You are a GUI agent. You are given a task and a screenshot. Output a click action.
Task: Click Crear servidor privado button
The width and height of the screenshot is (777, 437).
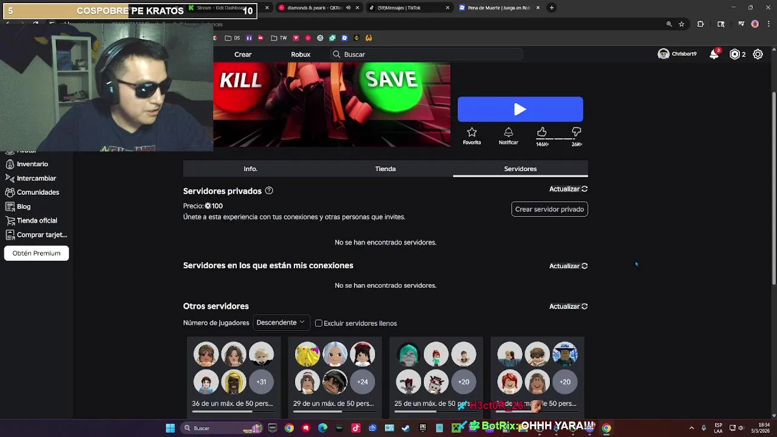(x=549, y=209)
